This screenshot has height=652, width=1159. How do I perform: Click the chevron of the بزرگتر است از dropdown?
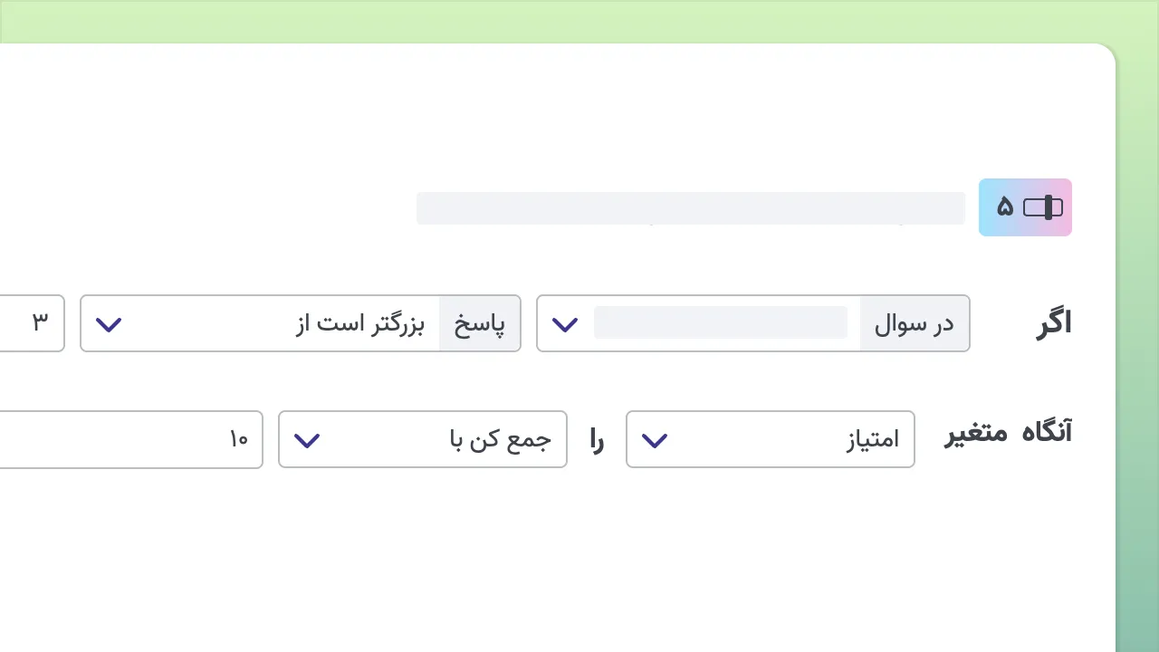[x=109, y=323]
